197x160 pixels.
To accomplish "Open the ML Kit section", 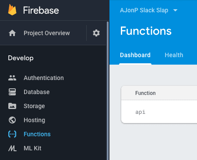I will click(x=32, y=148).
